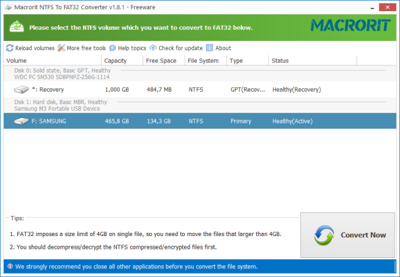Click the info icon in blue status bar
Image resolution: width=400 pixels, height=277 pixels.
click(10, 266)
